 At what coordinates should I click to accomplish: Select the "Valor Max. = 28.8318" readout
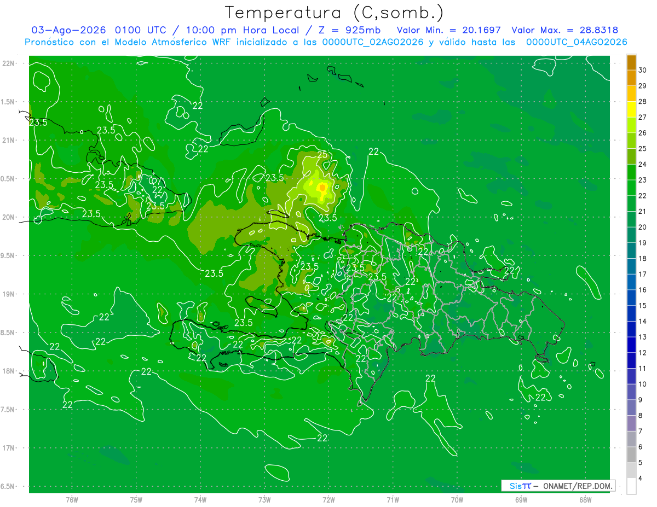[x=564, y=30]
